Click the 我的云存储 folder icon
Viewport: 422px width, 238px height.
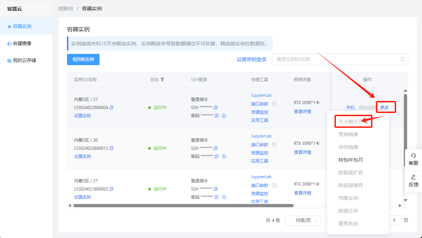[9, 61]
